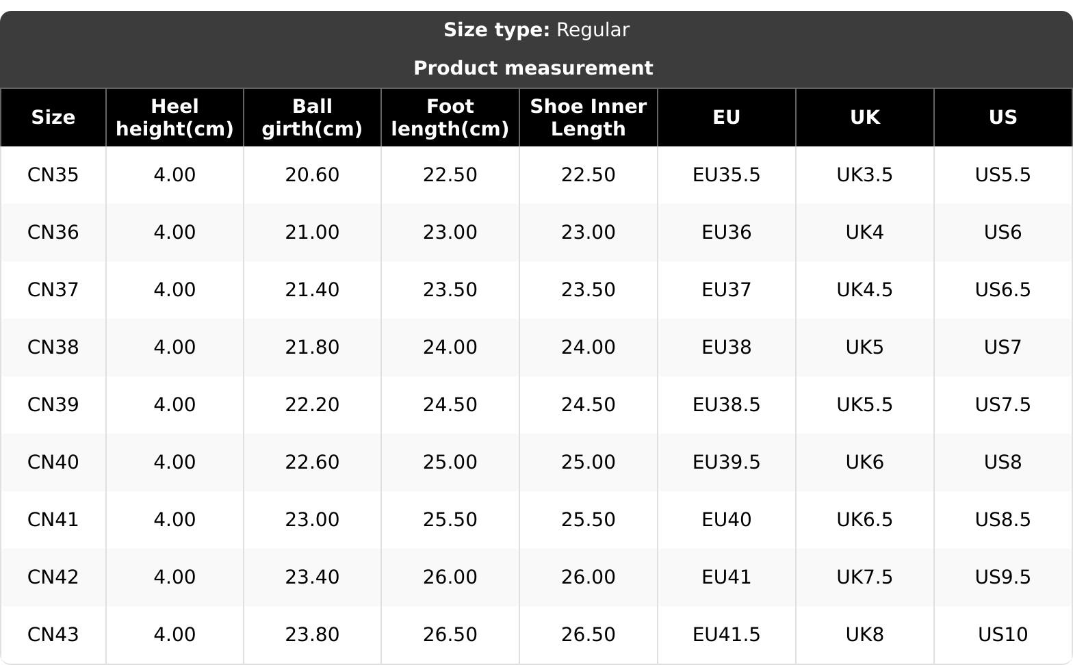Viewport: 1073px width, 665px height.
Task: Select the Ball girth(cm) column header
Action: point(312,118)
